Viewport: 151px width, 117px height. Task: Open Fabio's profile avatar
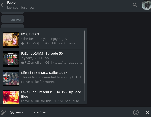click(x=146, y=5)
